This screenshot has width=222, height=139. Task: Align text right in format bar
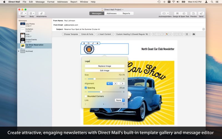click(x=181, y=34)
